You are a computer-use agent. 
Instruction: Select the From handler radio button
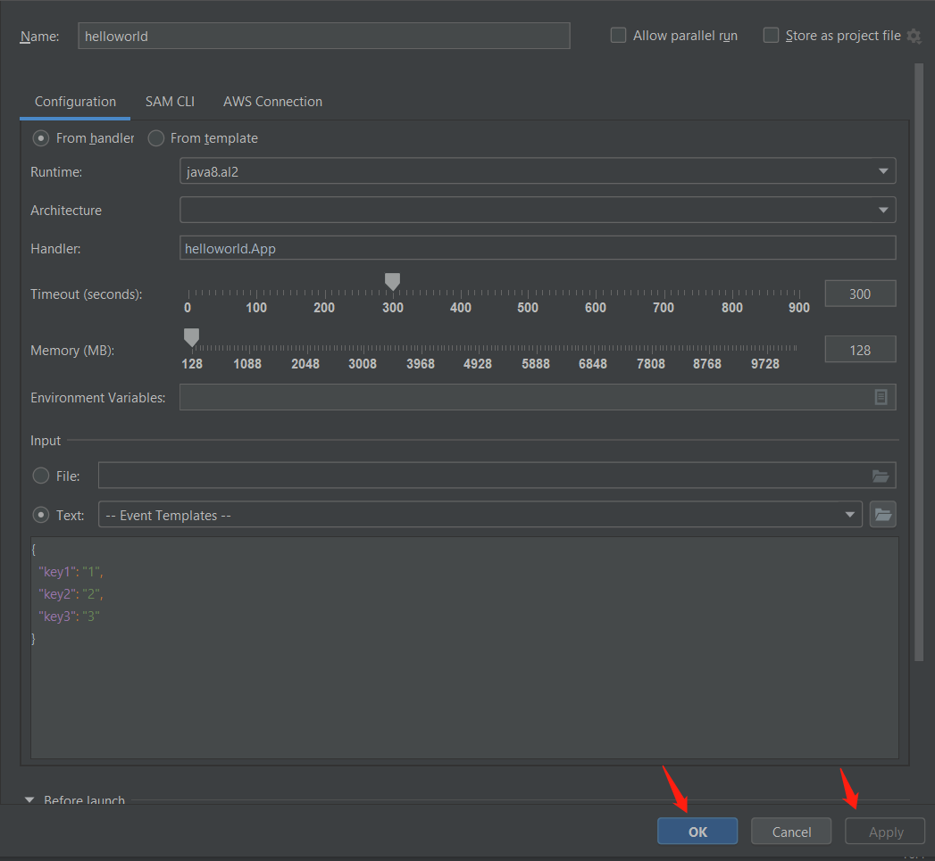[x=41, y=138]
